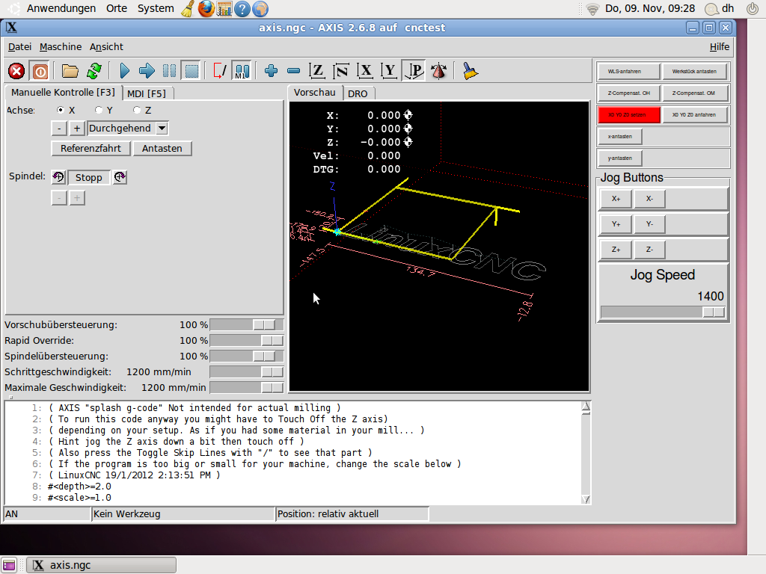Jog with the X+ button
The image size is (766, 574).
[x=616, y=199]
